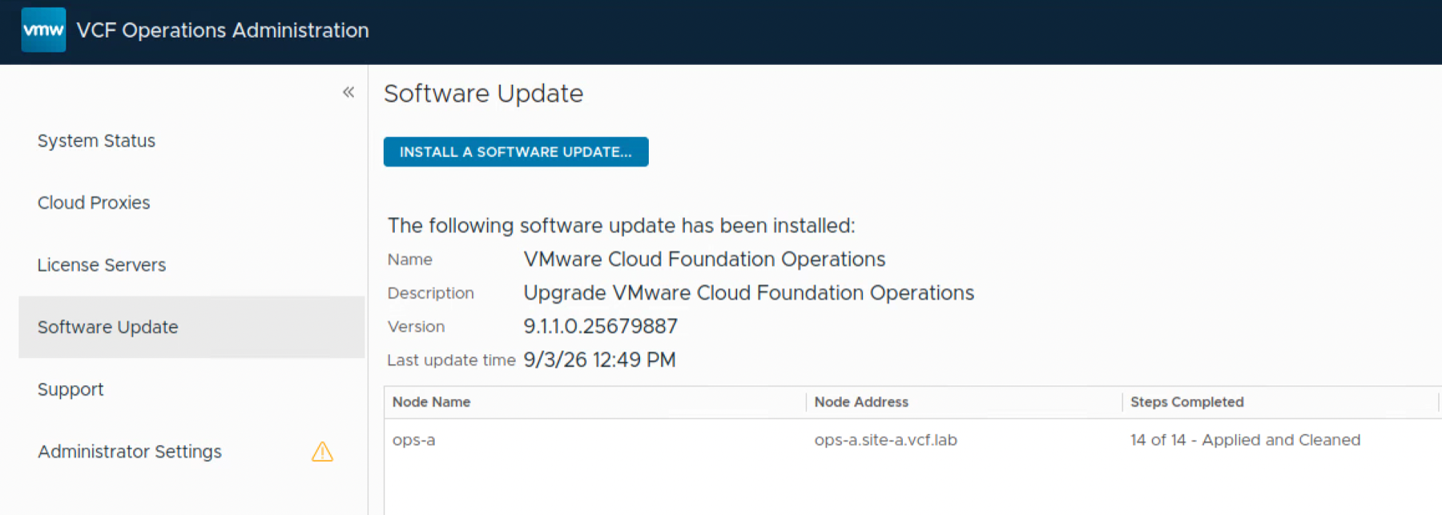
Task: Sort by Node Name column header
Action: point(431,402)
